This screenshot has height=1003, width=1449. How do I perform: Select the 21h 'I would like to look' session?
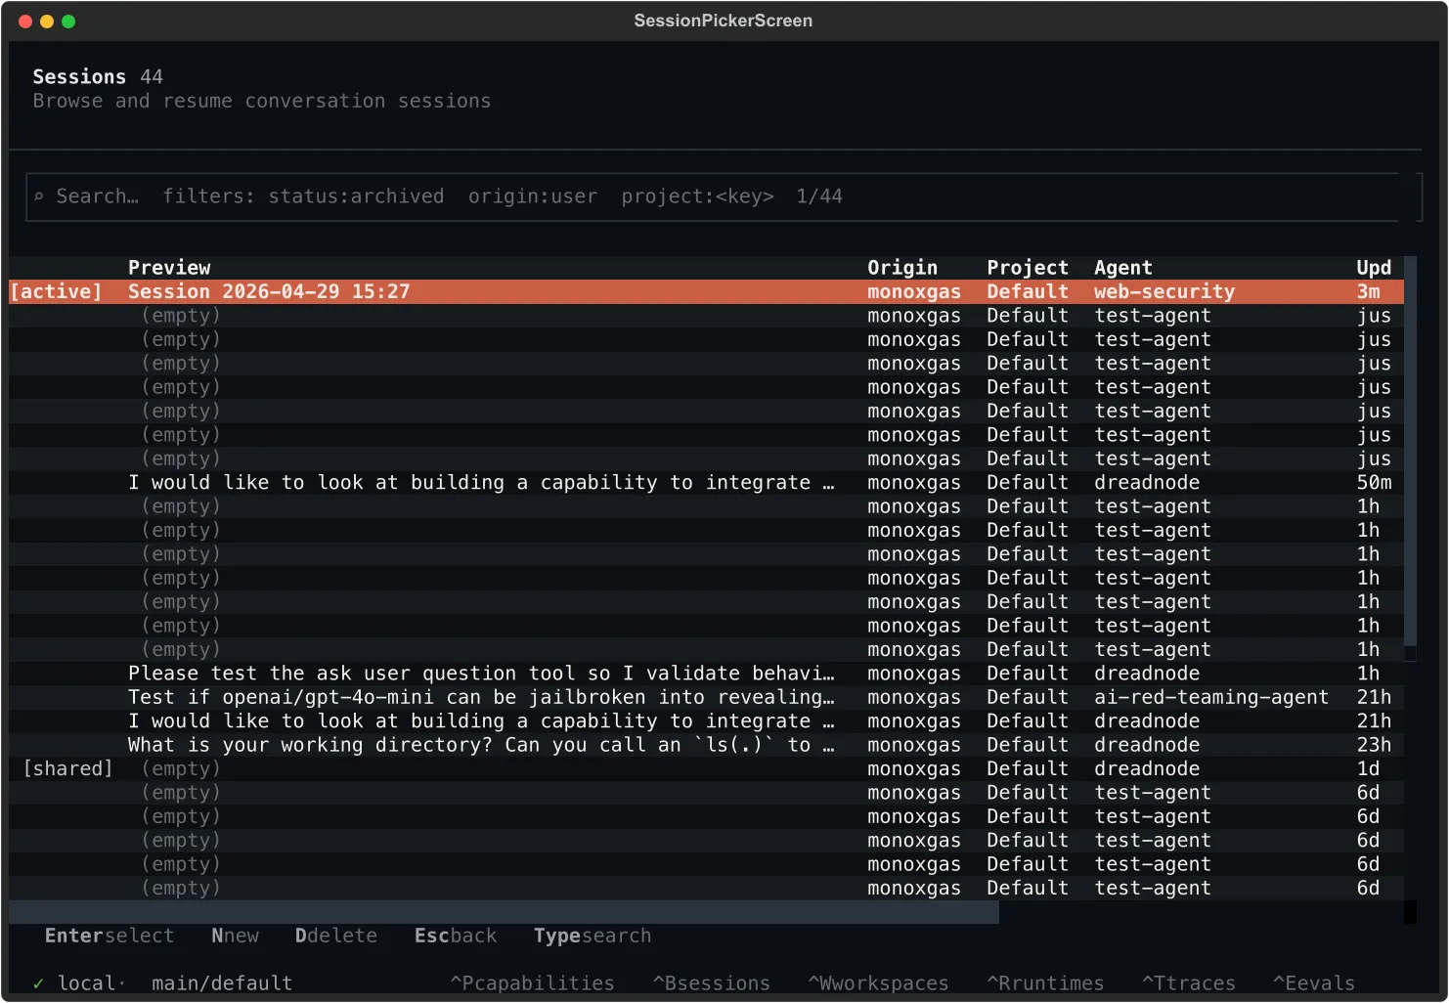point(706,721)
